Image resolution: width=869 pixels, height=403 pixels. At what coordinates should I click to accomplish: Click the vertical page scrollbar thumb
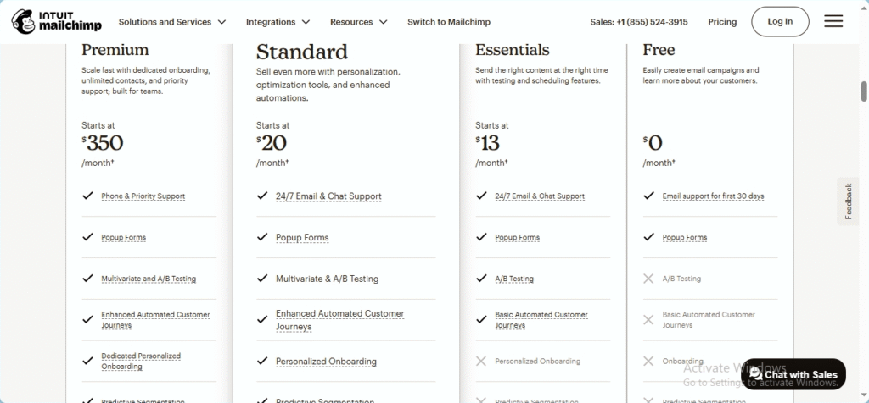[864, 91]
